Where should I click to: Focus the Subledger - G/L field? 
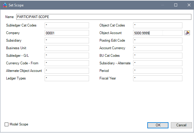coord(67,56)
